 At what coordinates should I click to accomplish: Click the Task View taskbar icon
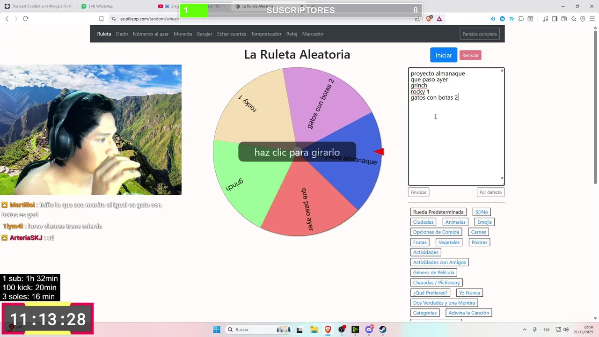[x=300, y=330]
